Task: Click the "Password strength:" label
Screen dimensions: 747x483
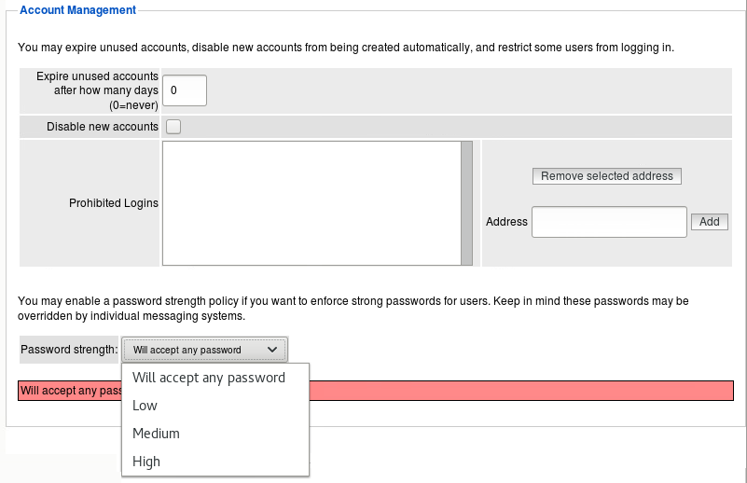Action: 69,350
